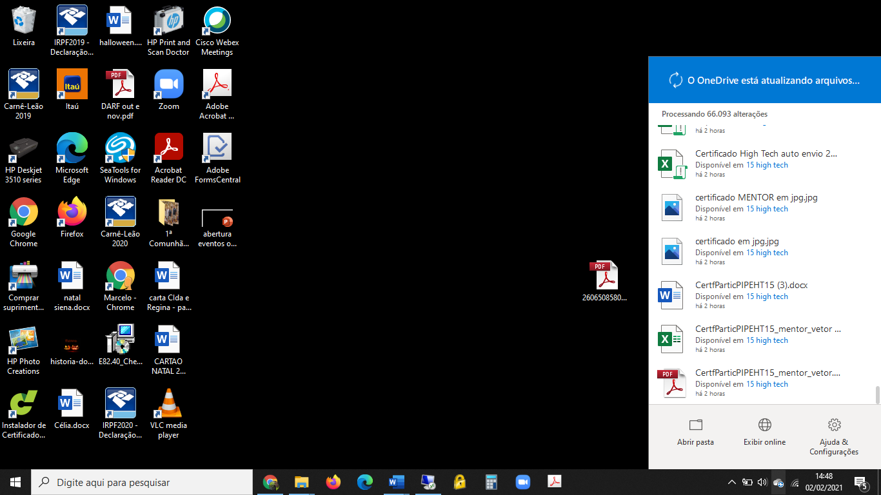The height and width of the screenshot is (495, 881).
Task: Open the Lixeira recycle bin icon
Action: click(24, 26)
